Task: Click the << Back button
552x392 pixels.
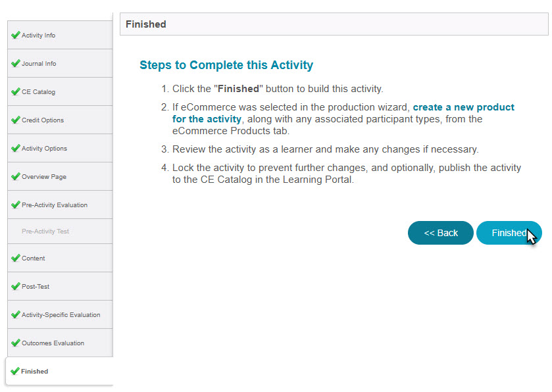Action: (440, 233)
